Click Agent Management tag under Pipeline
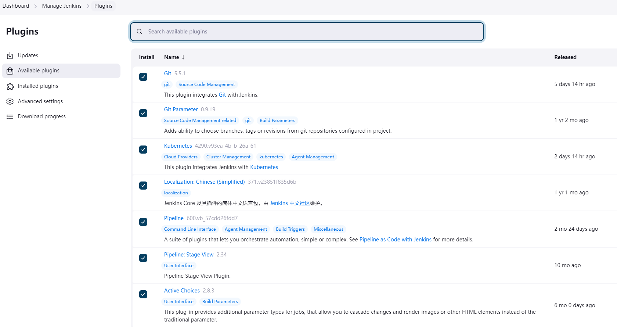Viewport: 617px width, 327px height. [246, 229]
